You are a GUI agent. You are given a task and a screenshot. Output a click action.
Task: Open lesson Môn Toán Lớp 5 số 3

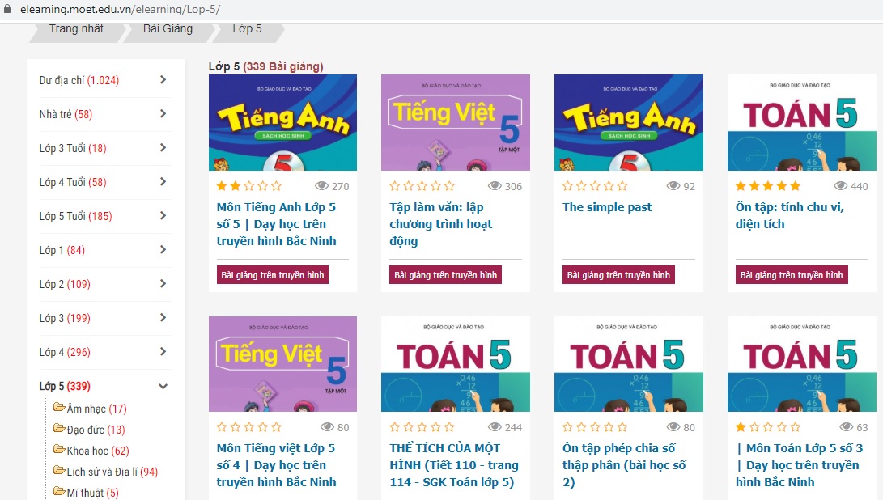pyautogui.click(x=799, y=465)
